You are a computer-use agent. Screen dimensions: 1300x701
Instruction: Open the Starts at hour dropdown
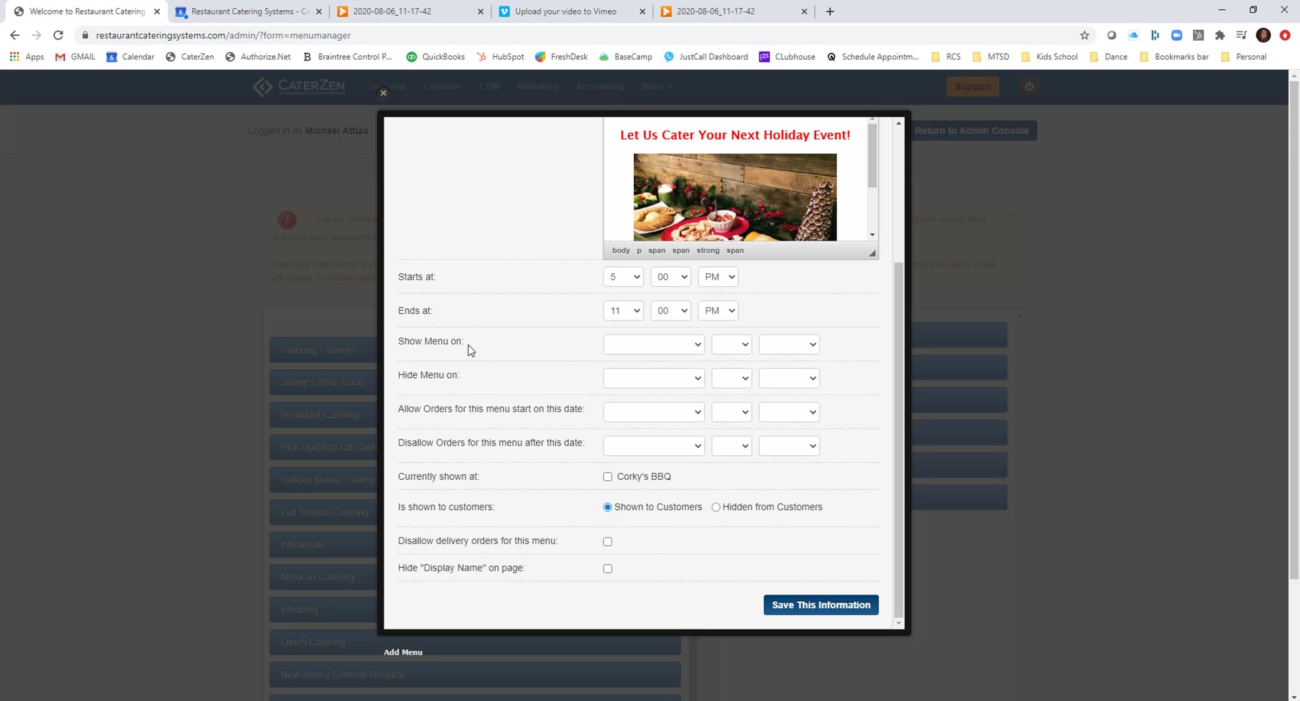point(623,277)
